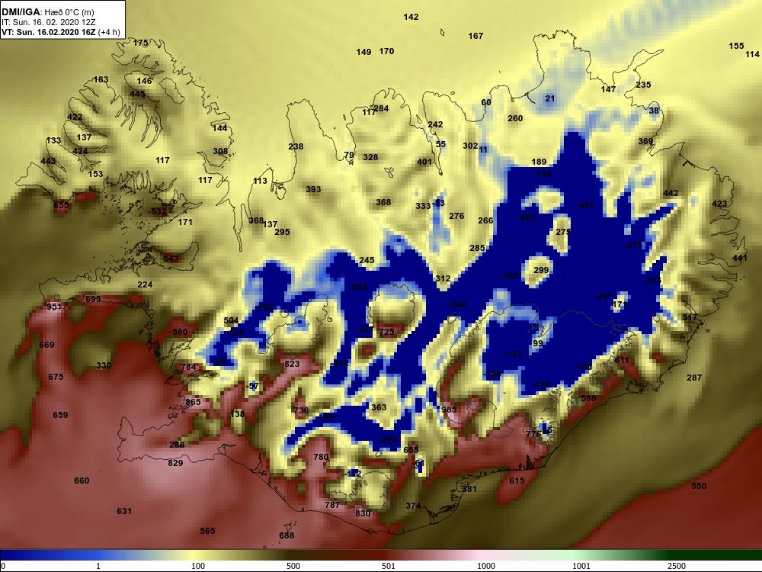
Task: Click the 'IT: Sun. 16. 02. 2020 12Z' line
Action: click(49, 22)
